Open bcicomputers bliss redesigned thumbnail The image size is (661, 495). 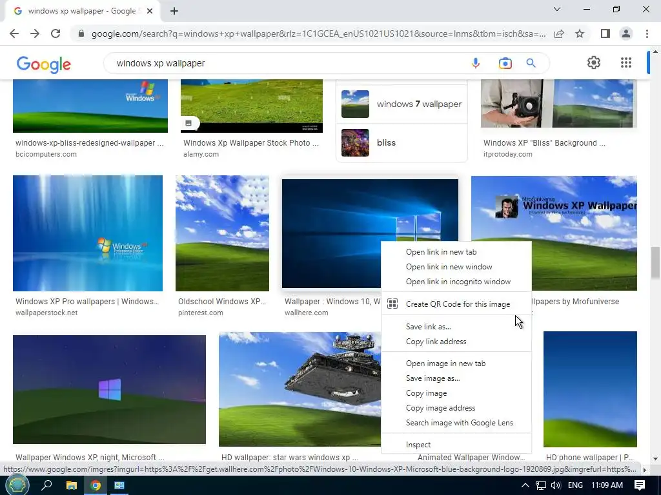point(90,106)
